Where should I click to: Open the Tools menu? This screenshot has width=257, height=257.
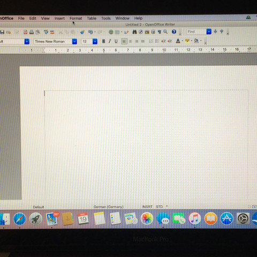(106, 18)
